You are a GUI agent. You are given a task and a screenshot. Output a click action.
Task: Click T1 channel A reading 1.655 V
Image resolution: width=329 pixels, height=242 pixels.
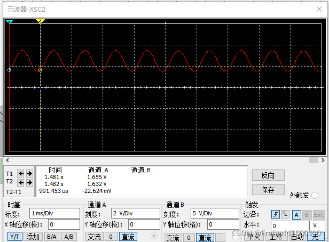(97, 177)
